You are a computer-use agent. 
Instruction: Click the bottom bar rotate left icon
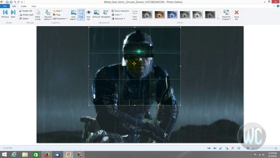pos(221,148)
